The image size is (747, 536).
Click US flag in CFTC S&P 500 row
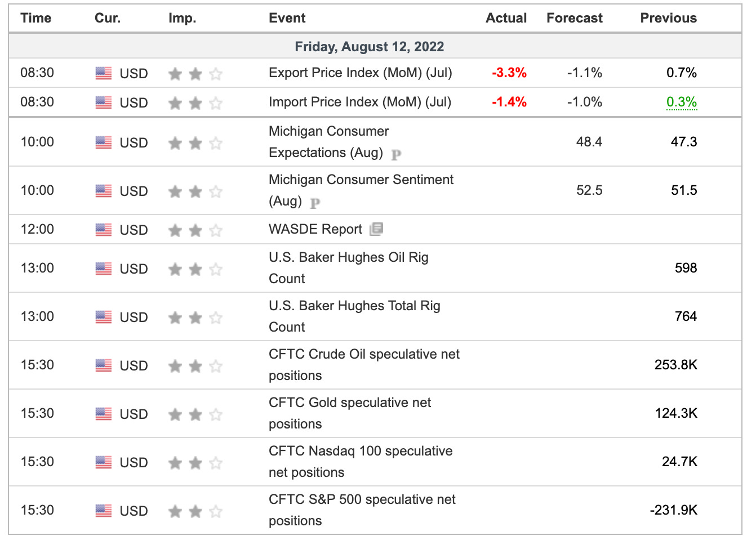(x=104, y=511)
